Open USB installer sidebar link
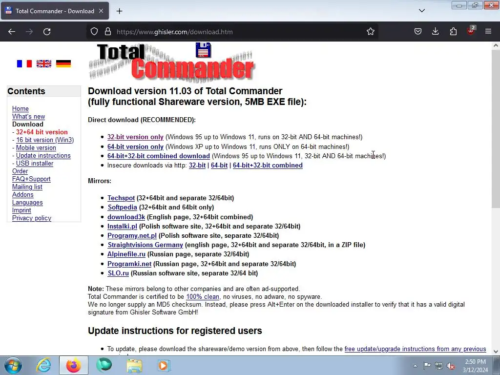This screenshot has width=500, height=375. tap(35, 163)
